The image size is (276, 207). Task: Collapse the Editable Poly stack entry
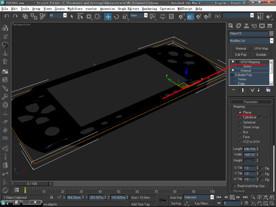point(232,75)
